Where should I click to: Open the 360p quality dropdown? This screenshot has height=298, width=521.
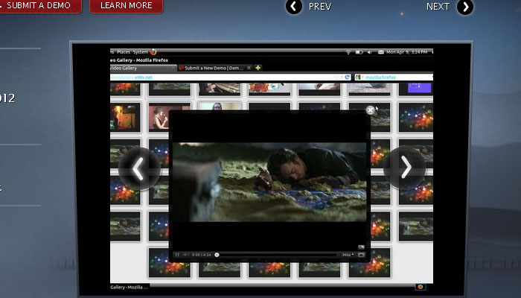(x=348, y=255)
